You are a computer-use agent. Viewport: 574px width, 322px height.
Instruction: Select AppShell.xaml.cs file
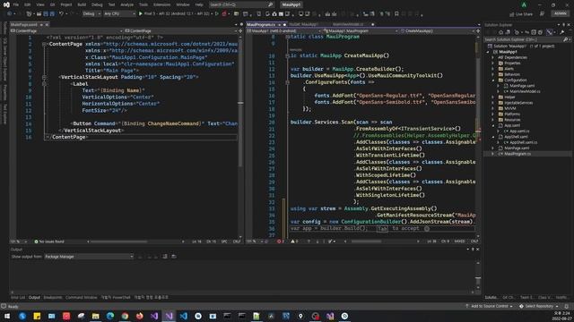pyautogui.click(x=523, y=142)
